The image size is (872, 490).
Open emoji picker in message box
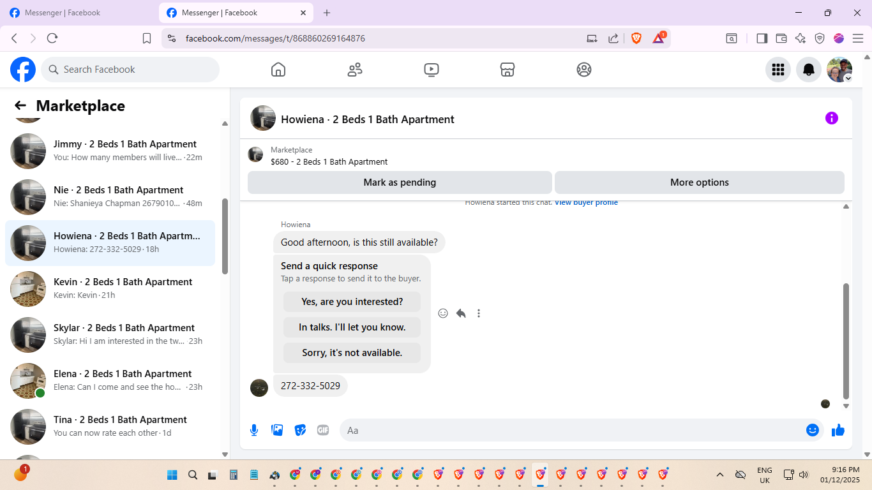(813, 431)
